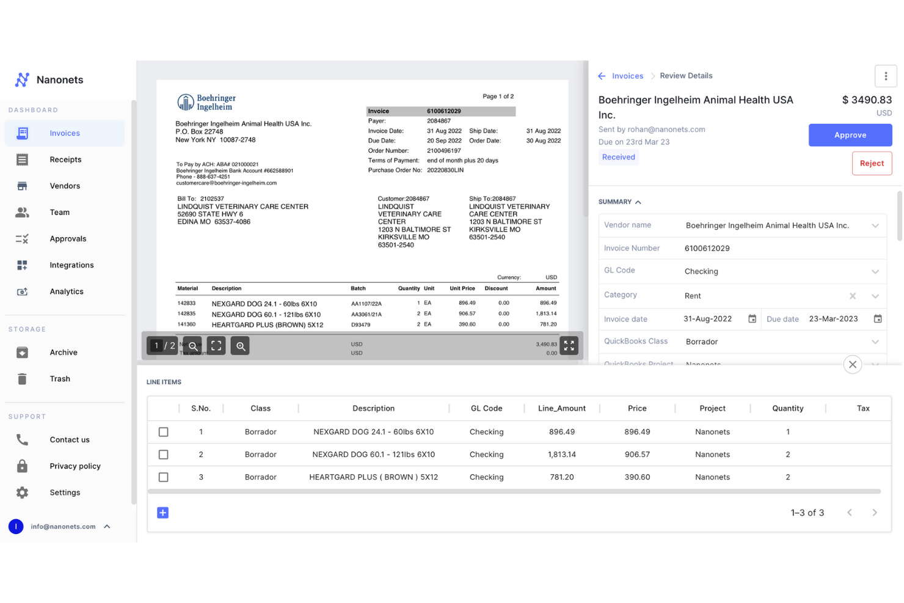Click the line items horizontal scrollbar

pos(514,491)
